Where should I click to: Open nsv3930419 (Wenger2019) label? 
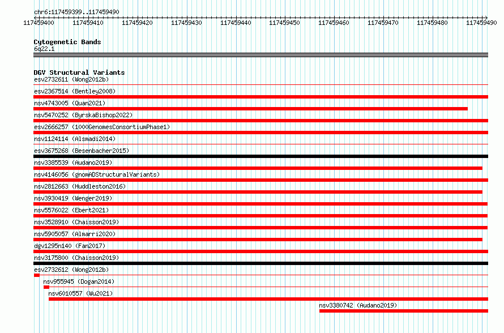pyautogui.click(x=73, y=198)
